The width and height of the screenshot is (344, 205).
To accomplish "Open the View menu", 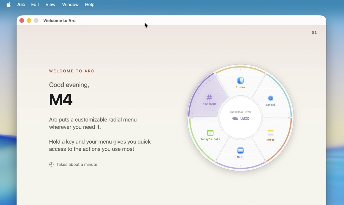I will click(x=51, y=5).
